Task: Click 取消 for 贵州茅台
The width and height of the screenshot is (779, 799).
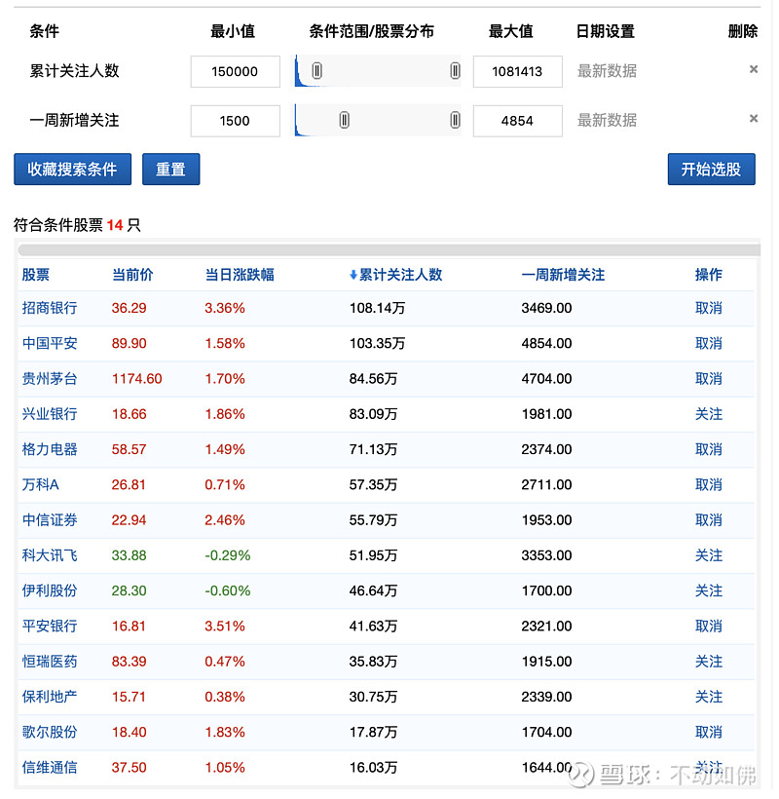Action: pyautogui.click(x=709, y=379)
